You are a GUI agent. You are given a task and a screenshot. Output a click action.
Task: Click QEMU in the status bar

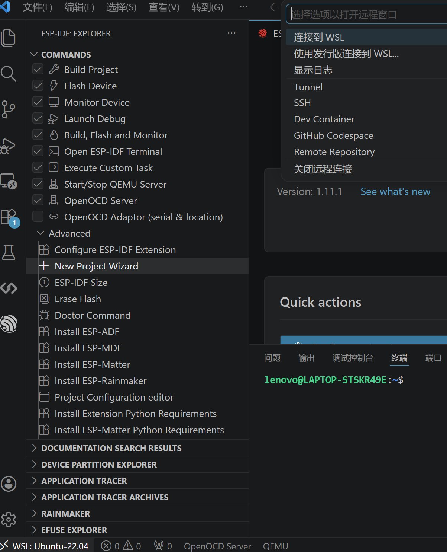coord(275,546)
